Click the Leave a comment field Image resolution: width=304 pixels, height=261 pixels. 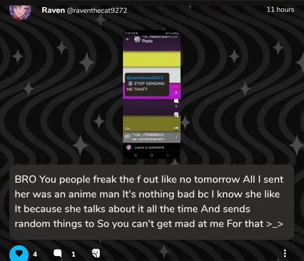click(x=152, y=147)
